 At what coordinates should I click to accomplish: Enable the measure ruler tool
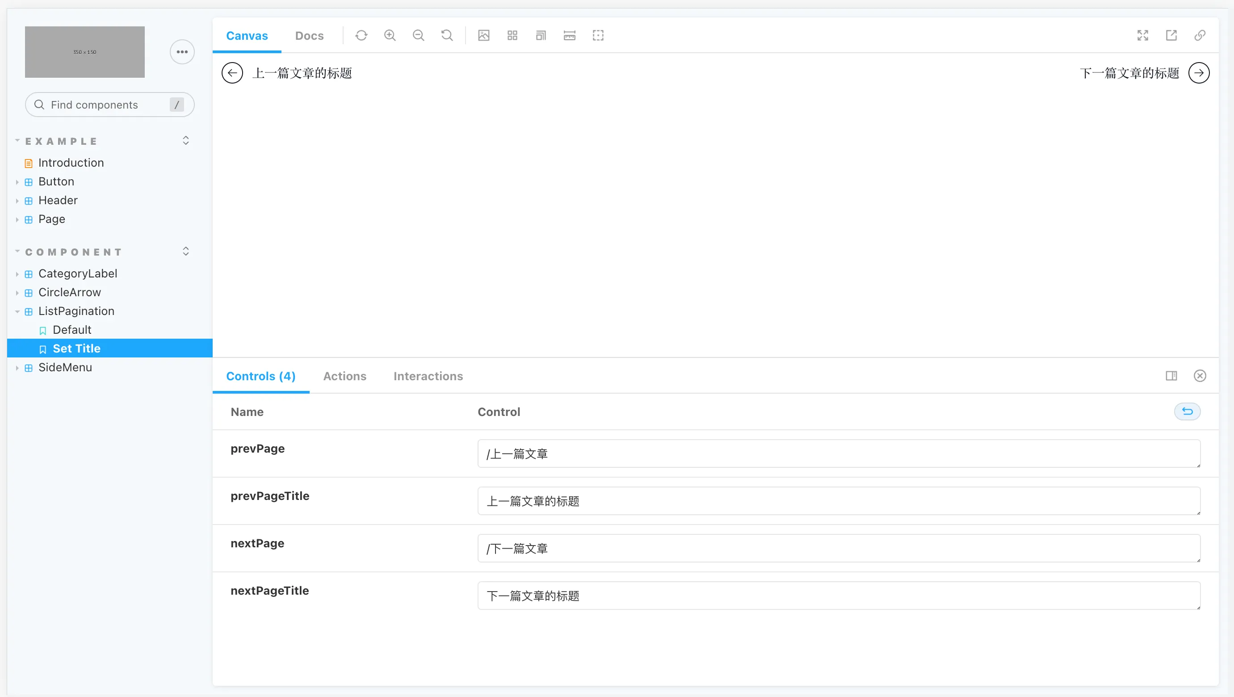[570, 35]
